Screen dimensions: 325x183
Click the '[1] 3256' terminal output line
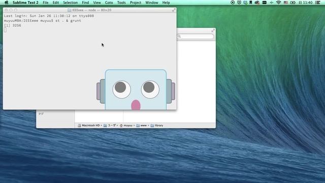point(13,25)
